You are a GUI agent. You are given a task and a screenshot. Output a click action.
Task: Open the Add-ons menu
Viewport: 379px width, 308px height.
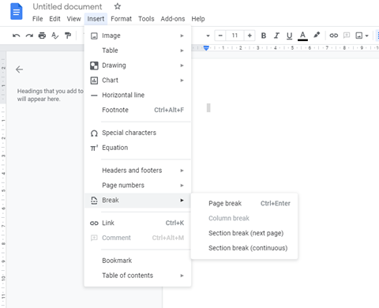coord(173,19)
